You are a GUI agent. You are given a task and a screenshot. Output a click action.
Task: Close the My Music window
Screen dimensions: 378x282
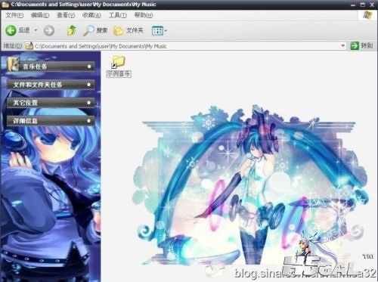[x=372, y=5]
